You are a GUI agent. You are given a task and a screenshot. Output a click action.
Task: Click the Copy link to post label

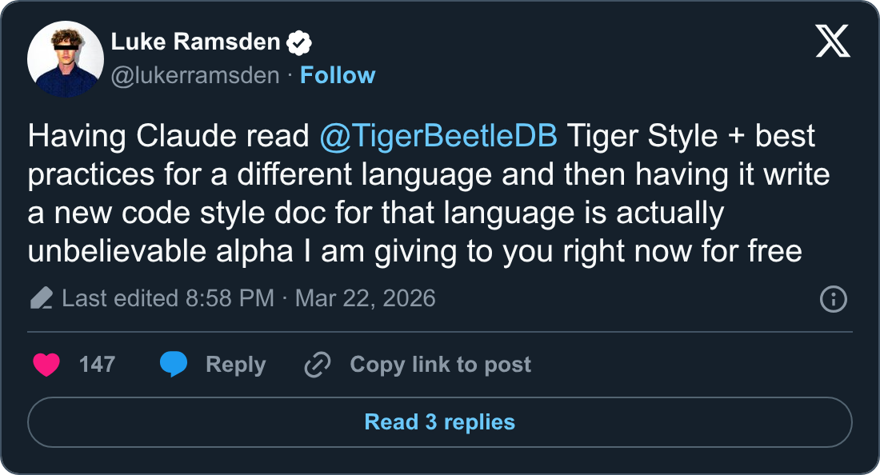pos(440,365)
